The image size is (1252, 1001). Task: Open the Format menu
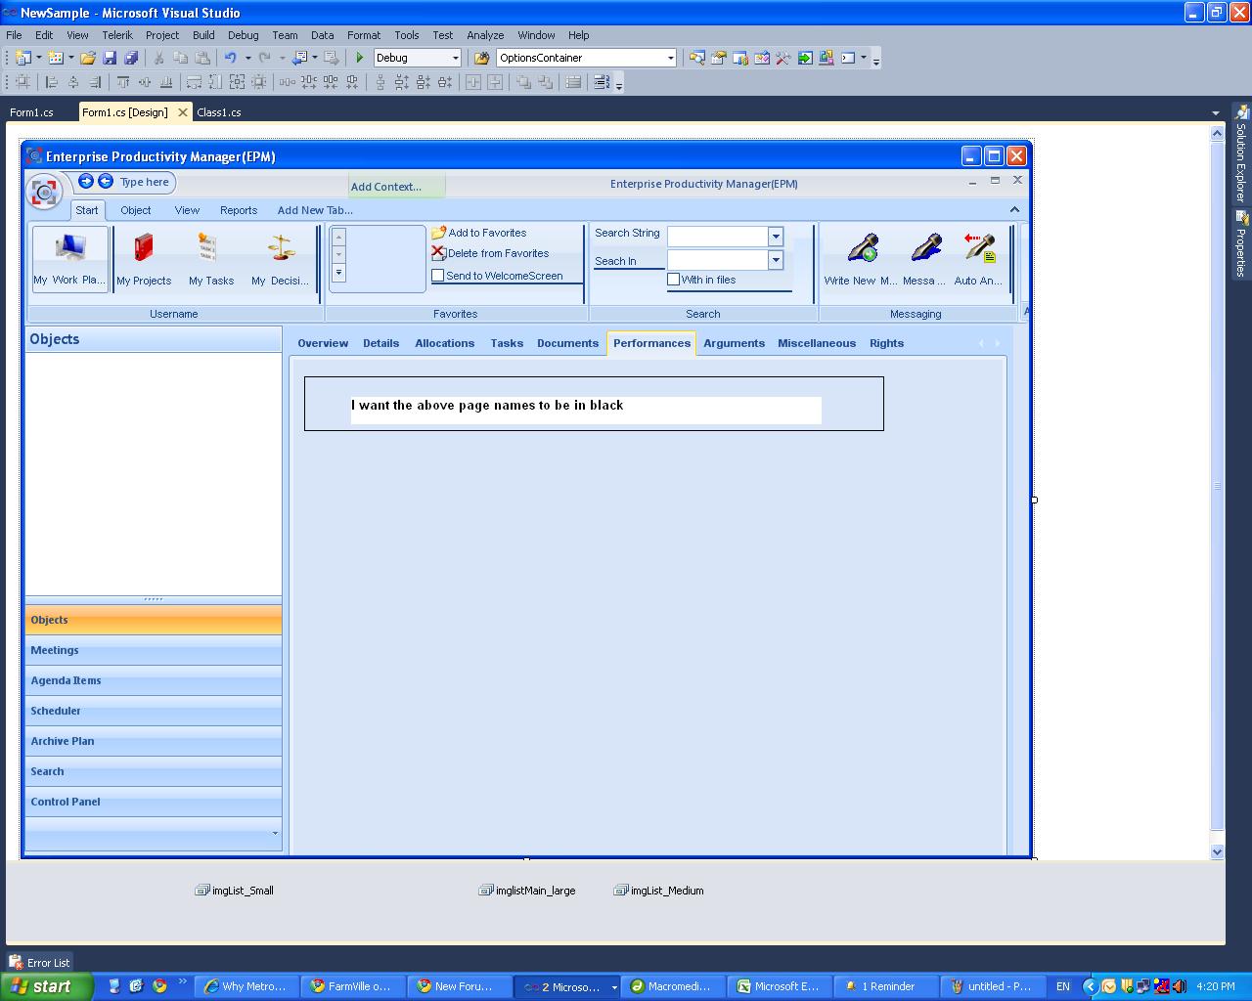pos(364,35)
